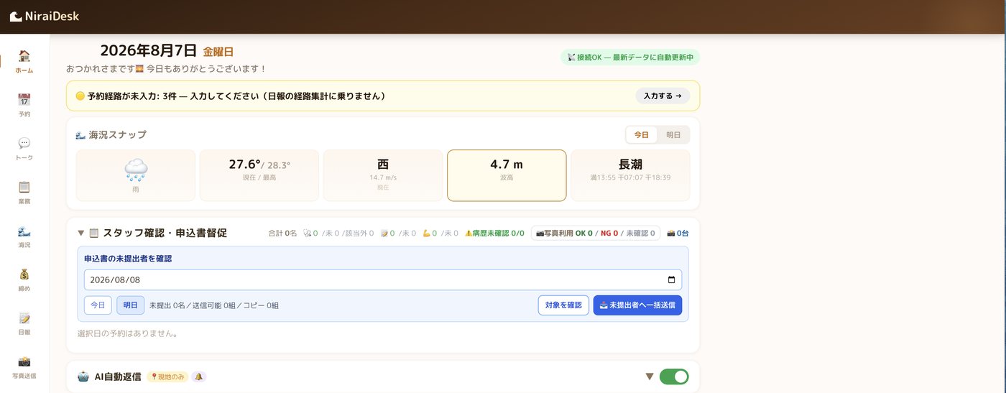Click the wave icon beside 海況スナップ
The width and height of the screenshot is (1006, 393).
click(80, 135)
